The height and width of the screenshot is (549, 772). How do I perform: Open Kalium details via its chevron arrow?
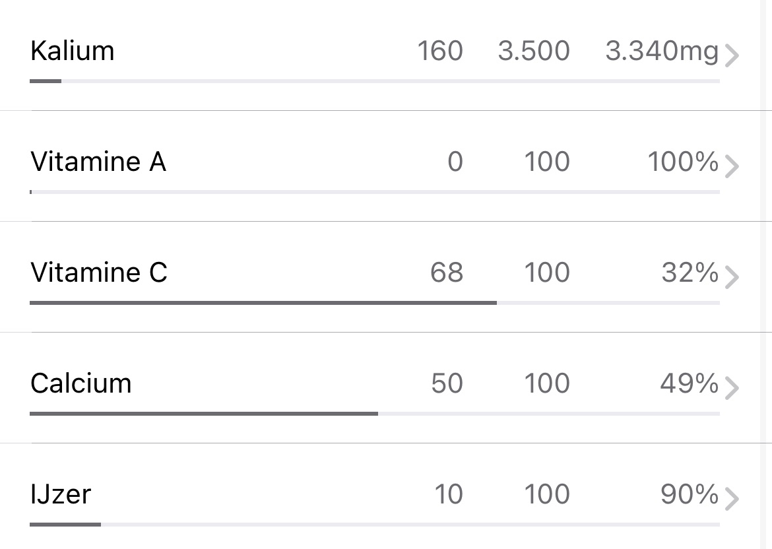[x=731, y=56]
